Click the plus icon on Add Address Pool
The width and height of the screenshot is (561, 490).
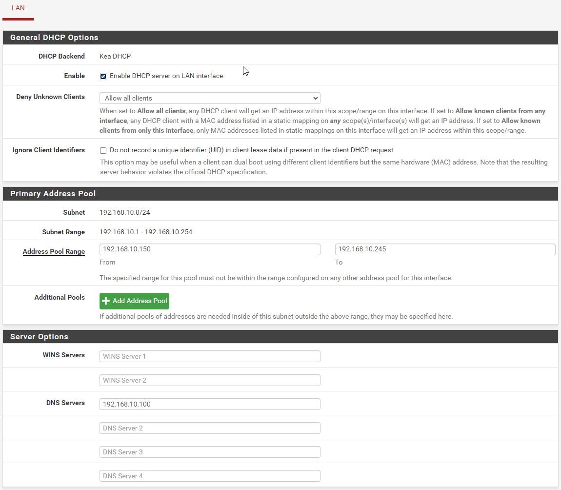pos(106,301)
